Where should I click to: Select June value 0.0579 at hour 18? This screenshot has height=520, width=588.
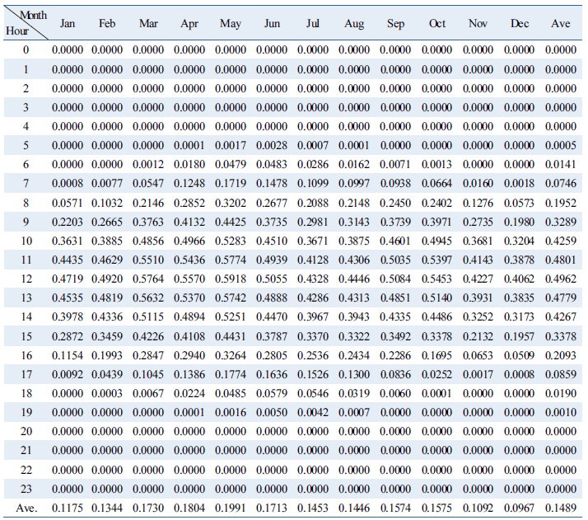pos(272,393)
